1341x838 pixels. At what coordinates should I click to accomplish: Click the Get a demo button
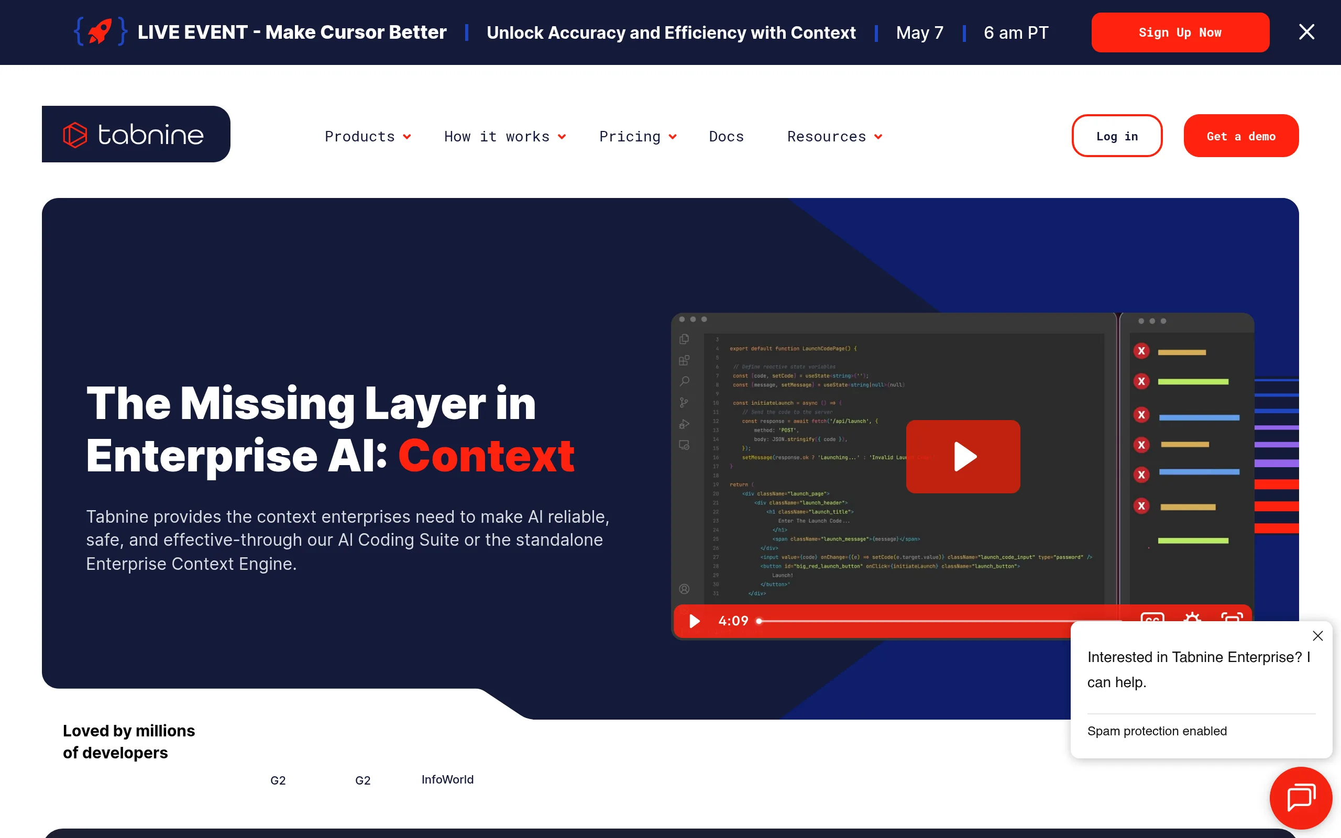coord(1241,136)
